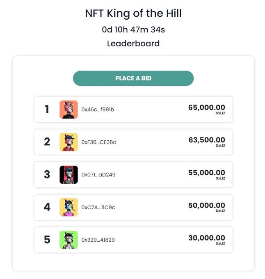Viewport: 265px width, 279px height.
Task: Select the rank 5 green-background wolf avatar
Action: coord(69,240)
